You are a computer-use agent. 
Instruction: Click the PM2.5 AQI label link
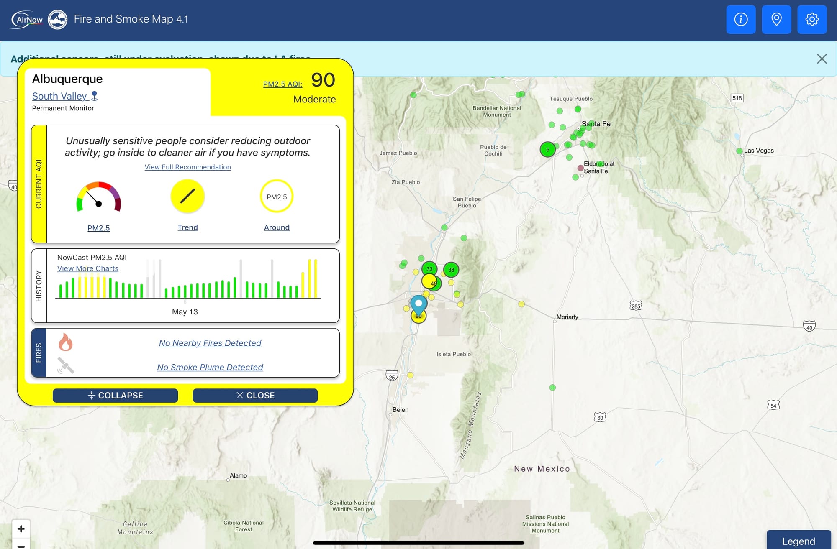(x=282, y=84)
